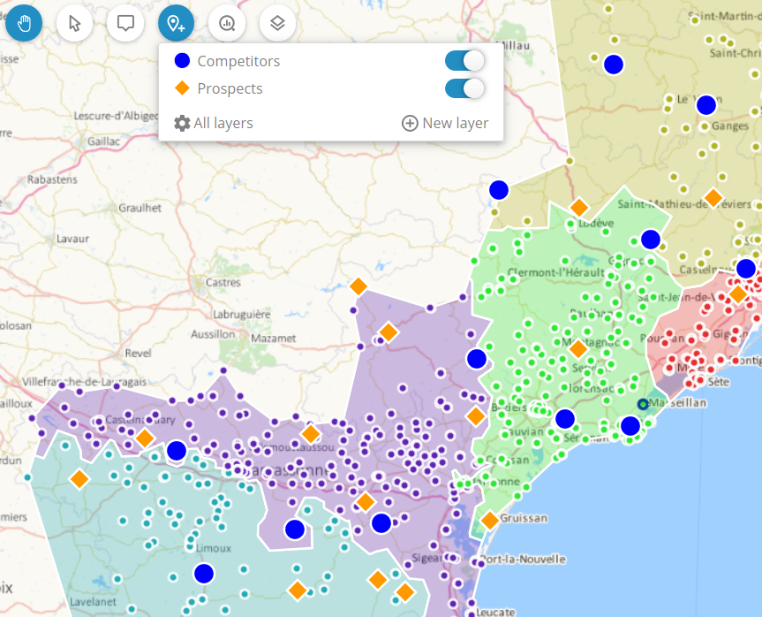Open the data analysis magnifier tool
Viewport: 762px width, 617px height.
227,24
